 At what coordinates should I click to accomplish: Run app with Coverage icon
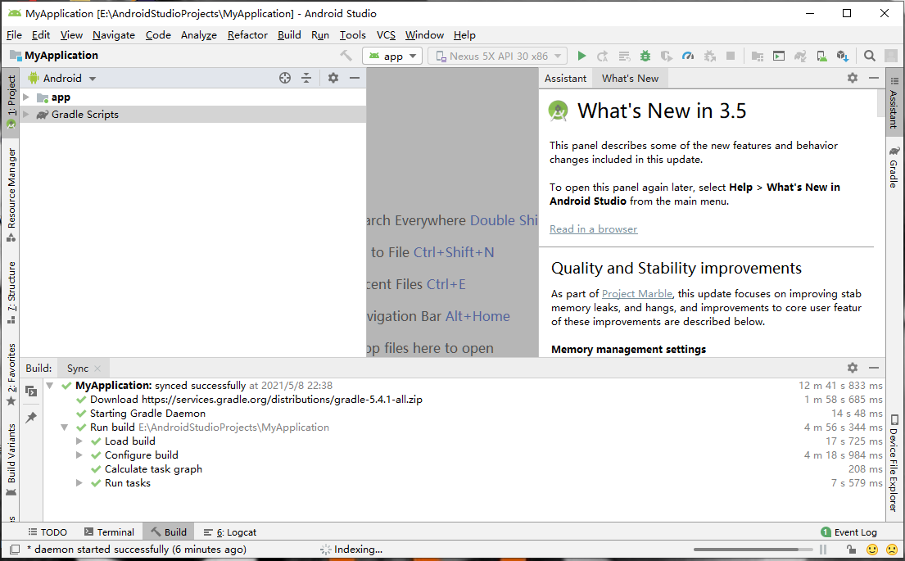(x=667, y=56)
